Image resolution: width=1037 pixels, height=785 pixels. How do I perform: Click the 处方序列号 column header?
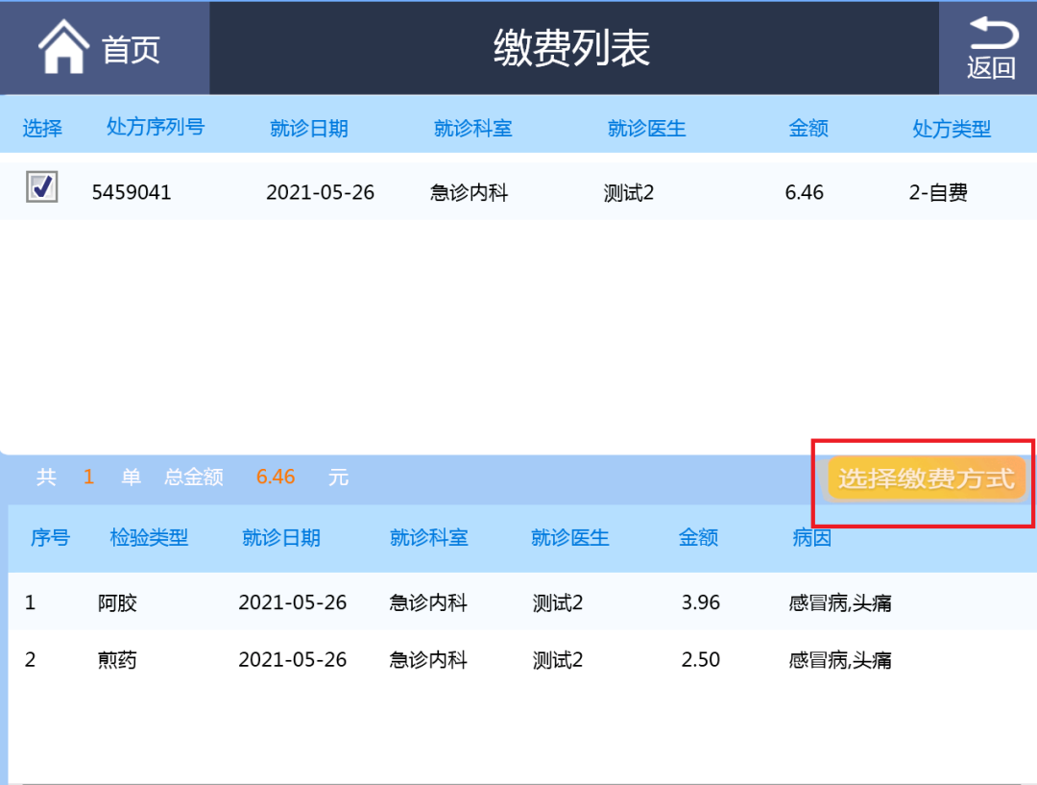(x=156, y=127)
